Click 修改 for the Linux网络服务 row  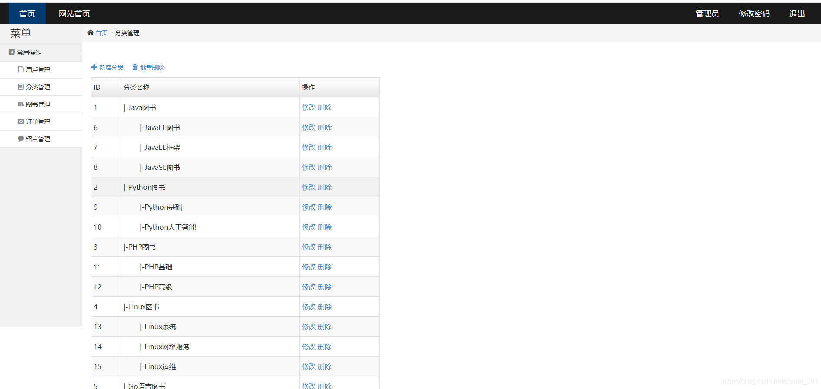coord(309,347)
